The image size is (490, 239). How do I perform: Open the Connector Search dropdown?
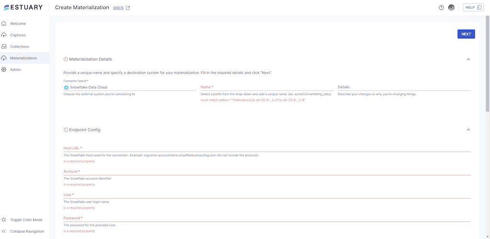tap(130, 87)
